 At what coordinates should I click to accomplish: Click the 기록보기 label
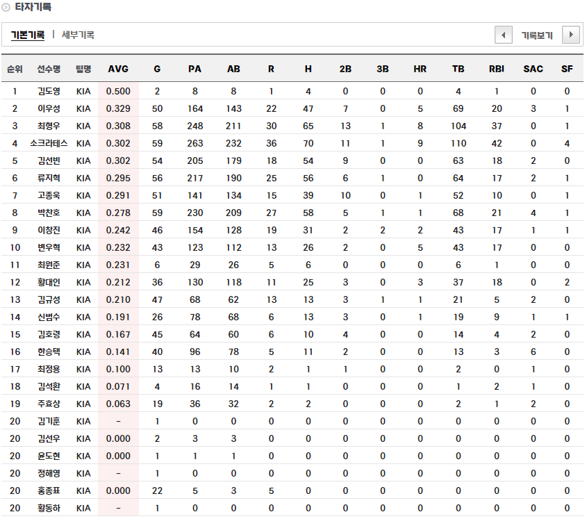pos(537,35)
